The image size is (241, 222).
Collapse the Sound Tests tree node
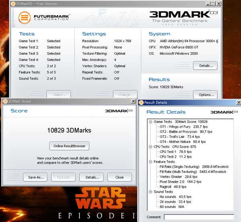point(151,192)
